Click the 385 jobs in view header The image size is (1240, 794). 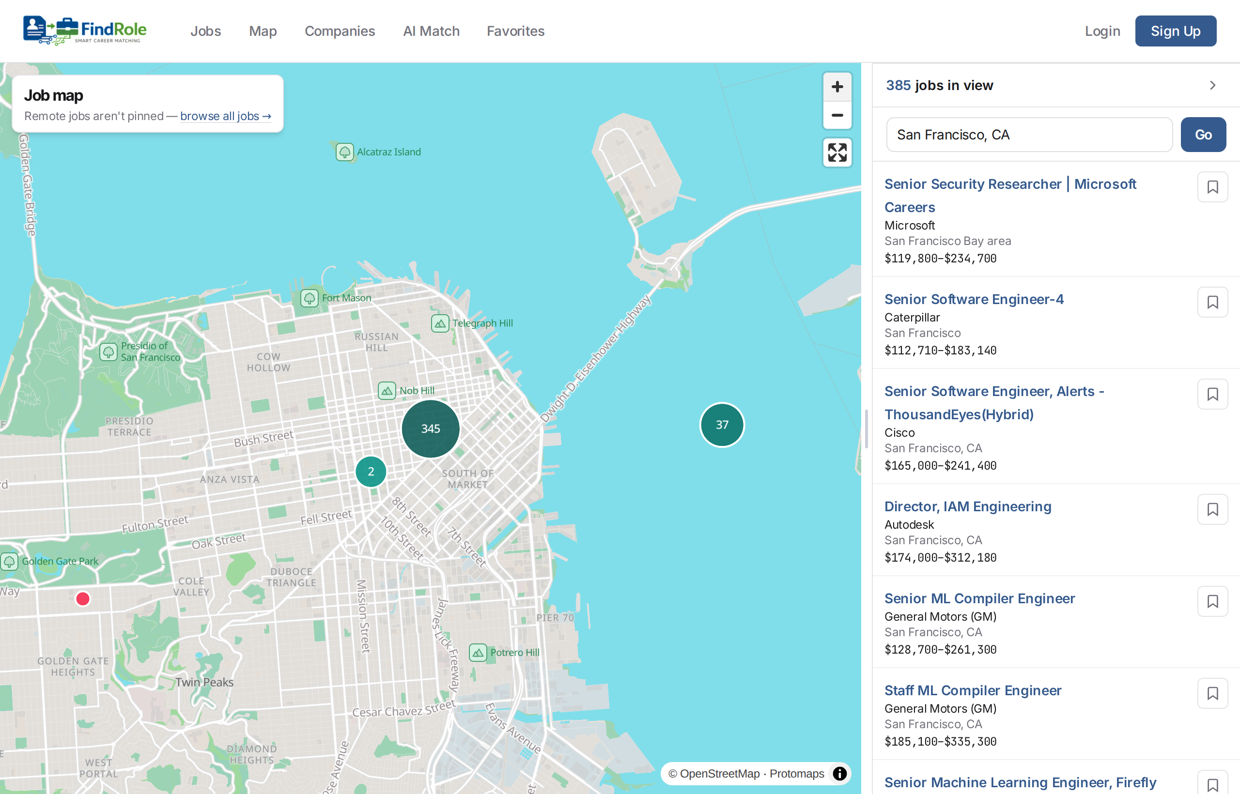point(939,85)
